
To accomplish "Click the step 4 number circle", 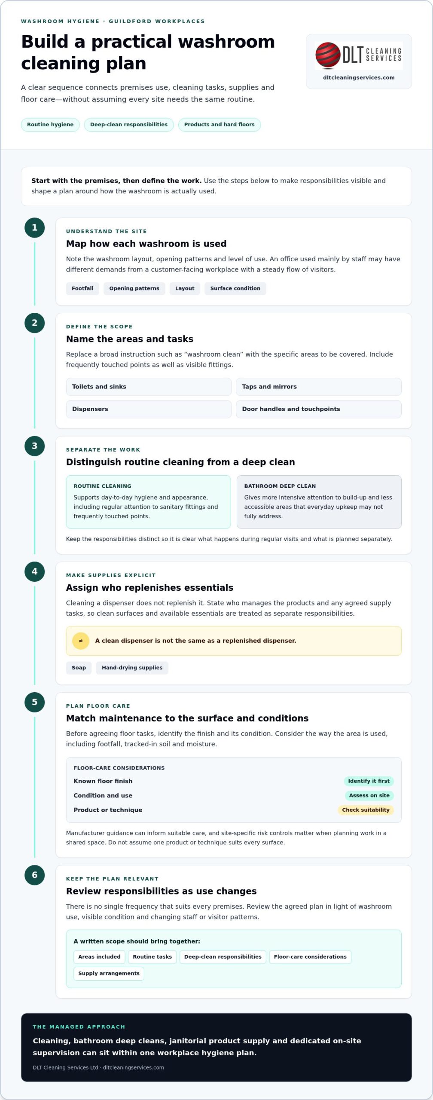I will tap(35, 571).
